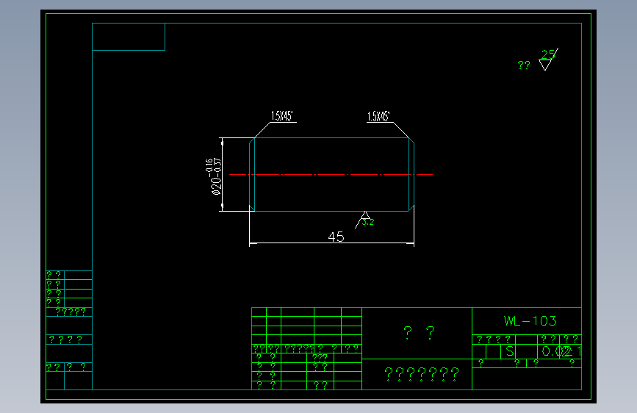Click the 0.02 value in the title block
This screenshot has height=413, width=637.
[557, 351]
